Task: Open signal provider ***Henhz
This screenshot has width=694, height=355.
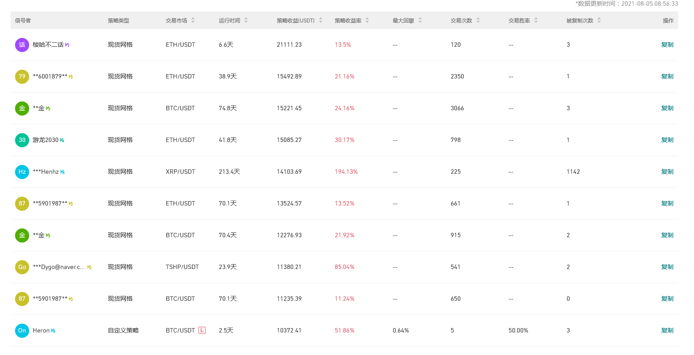Action: pyautogui.click(x=46, y=172)
